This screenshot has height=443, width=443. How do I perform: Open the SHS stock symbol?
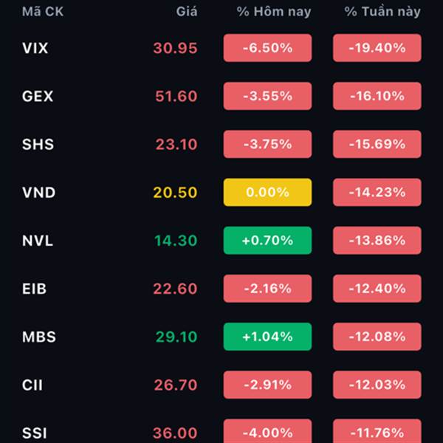pyautogui.click(x=38, y=144)
